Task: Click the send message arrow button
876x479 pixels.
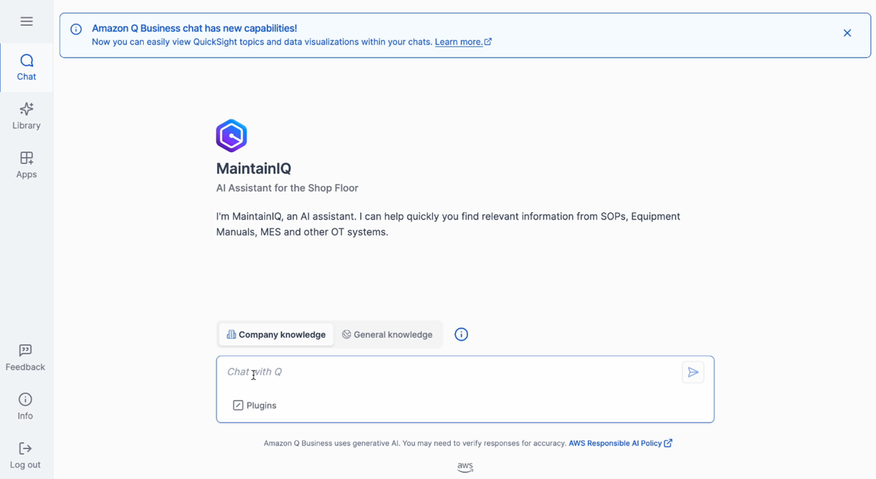Action: 693,372
